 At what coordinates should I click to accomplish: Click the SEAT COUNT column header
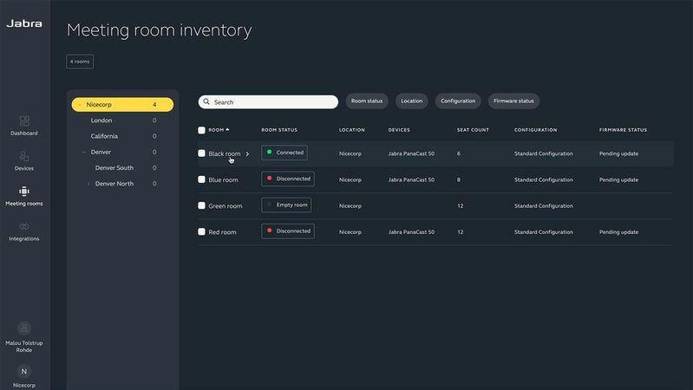click(x=473, y=130)
